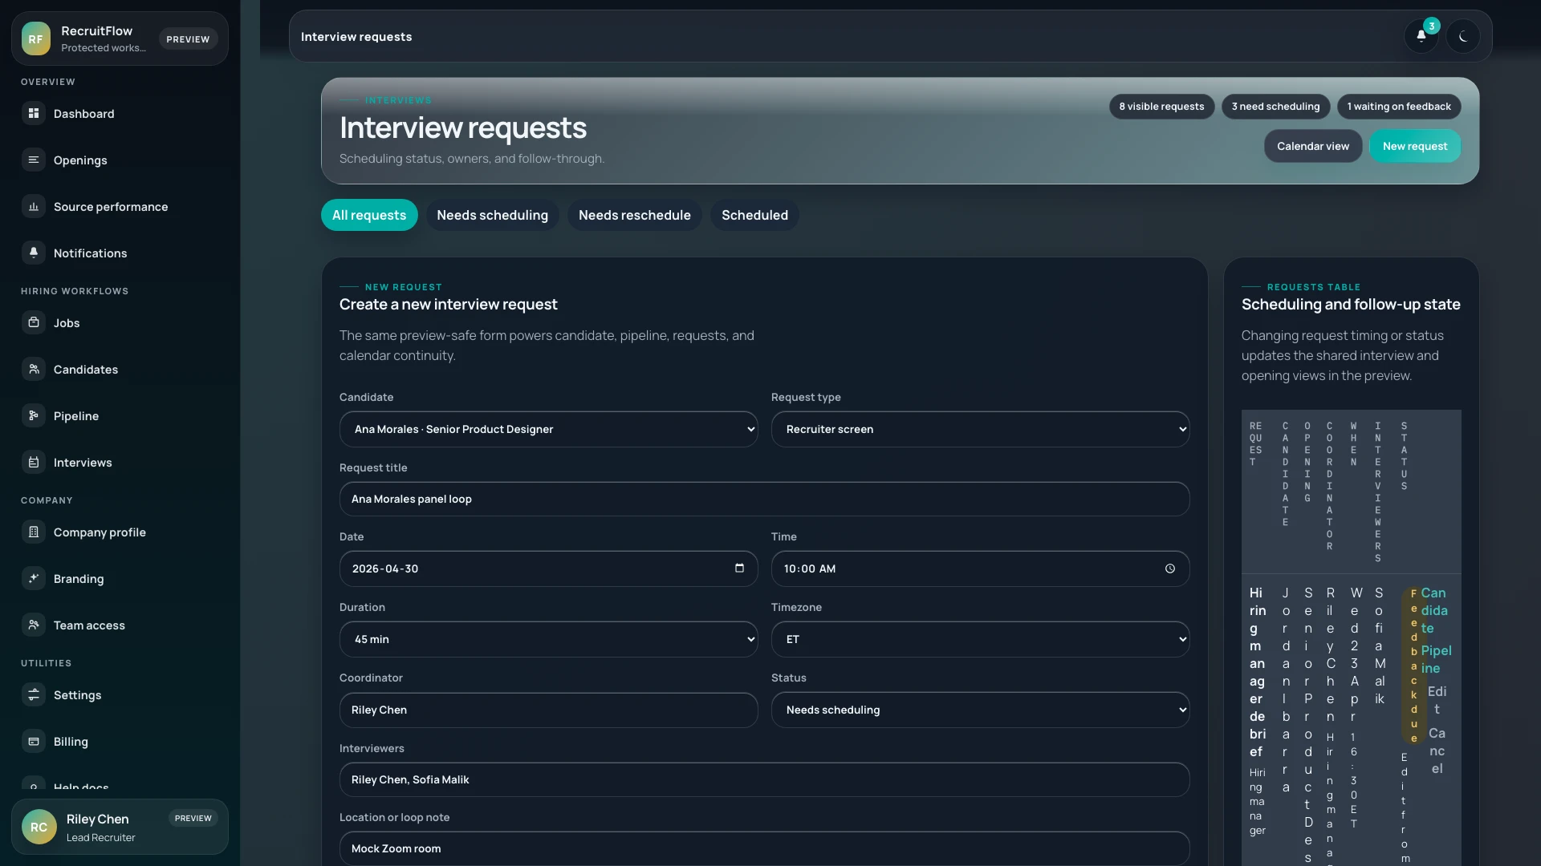Click the Branding sparkle icon
The image size is (1541, 866).
click(x=34, y=578)
